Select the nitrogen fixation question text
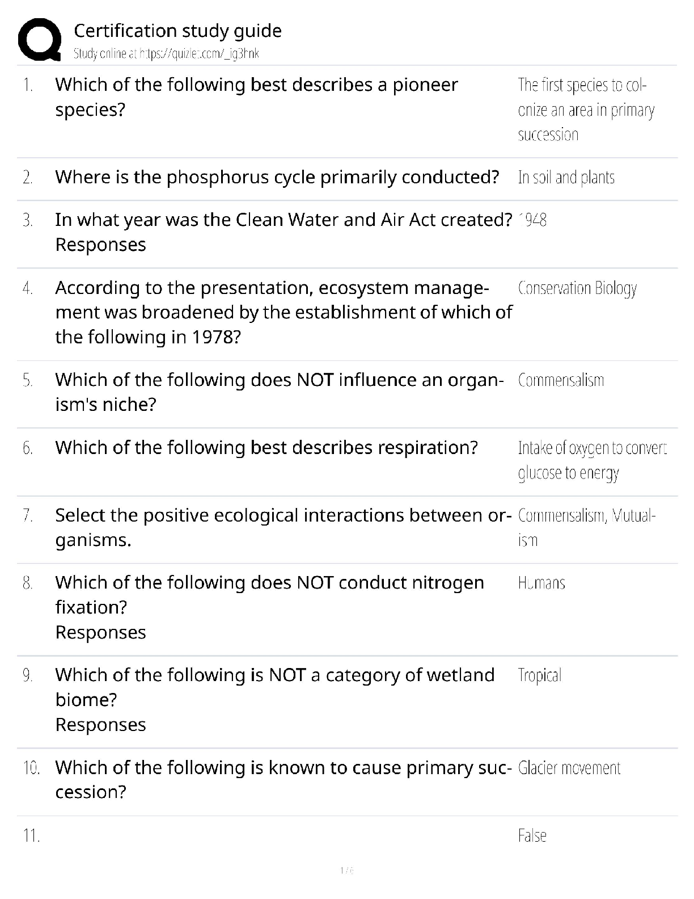 click(x=269, y=595)
